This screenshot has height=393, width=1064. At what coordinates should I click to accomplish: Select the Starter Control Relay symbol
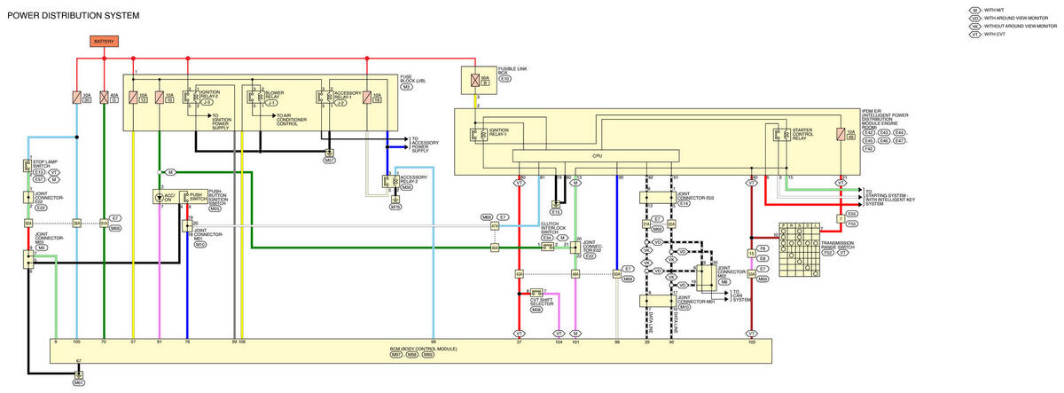click(780, 135)
